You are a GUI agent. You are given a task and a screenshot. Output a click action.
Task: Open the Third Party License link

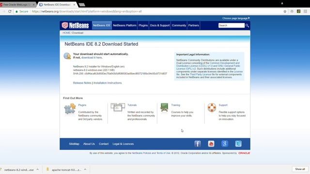[x=201, y=74]
